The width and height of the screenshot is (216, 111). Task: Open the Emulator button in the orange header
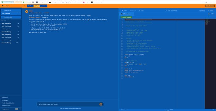tap(210, 6)
